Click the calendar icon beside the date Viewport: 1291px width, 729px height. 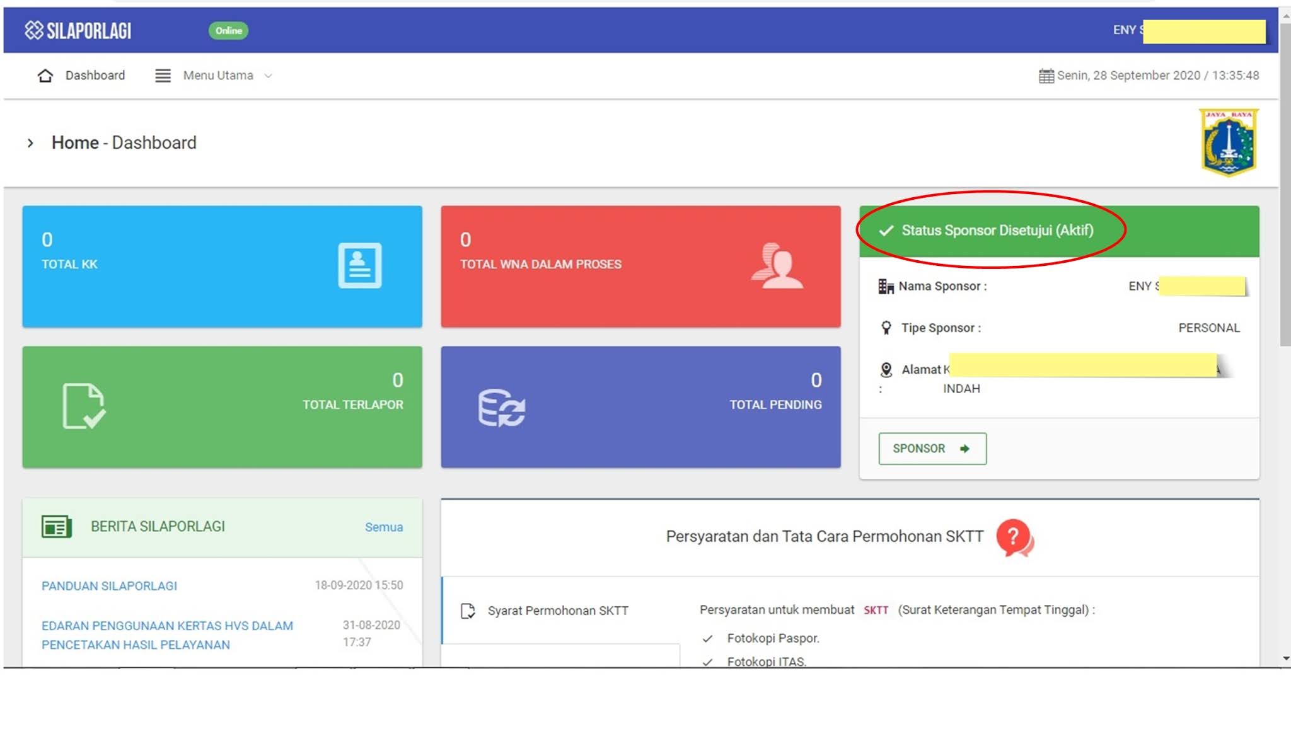point(1046,76)
